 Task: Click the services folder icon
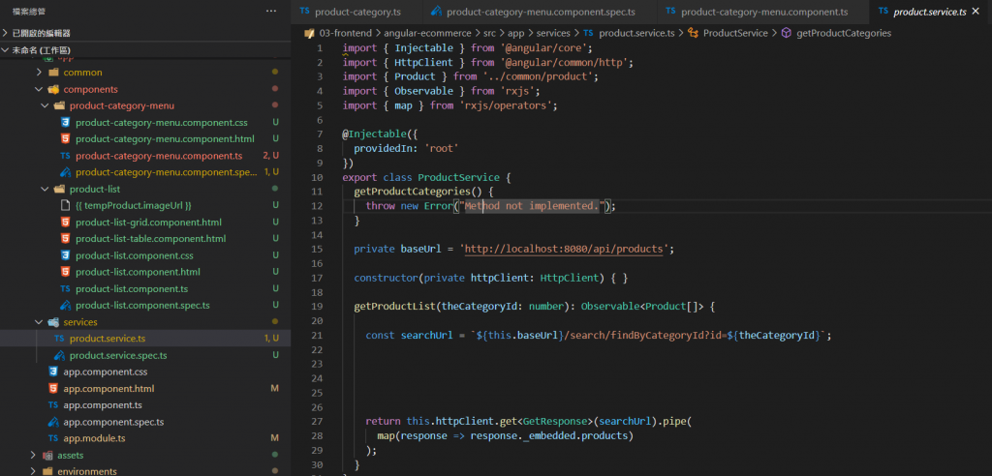[x=53, y=322]
